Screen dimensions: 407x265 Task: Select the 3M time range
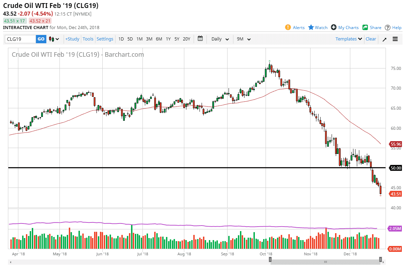point(149,39)
